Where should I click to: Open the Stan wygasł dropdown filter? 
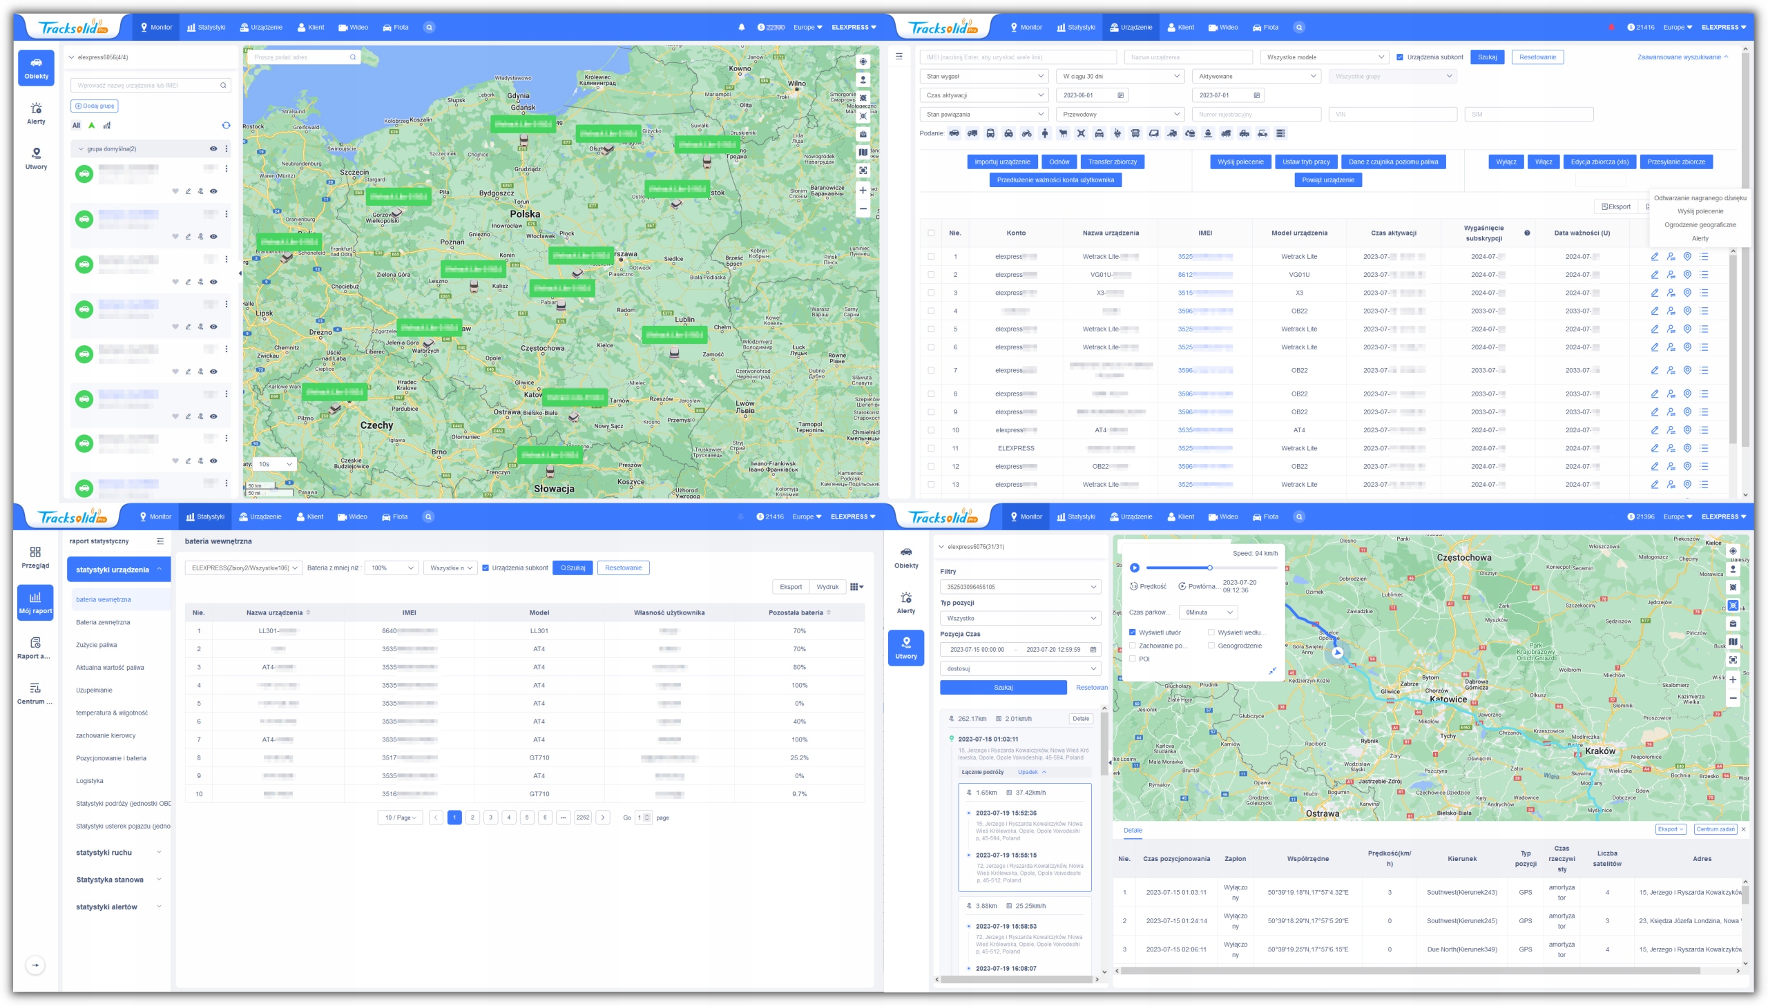[x=984, y=76]
